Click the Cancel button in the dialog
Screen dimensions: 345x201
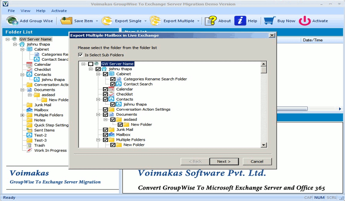[257, 162]
